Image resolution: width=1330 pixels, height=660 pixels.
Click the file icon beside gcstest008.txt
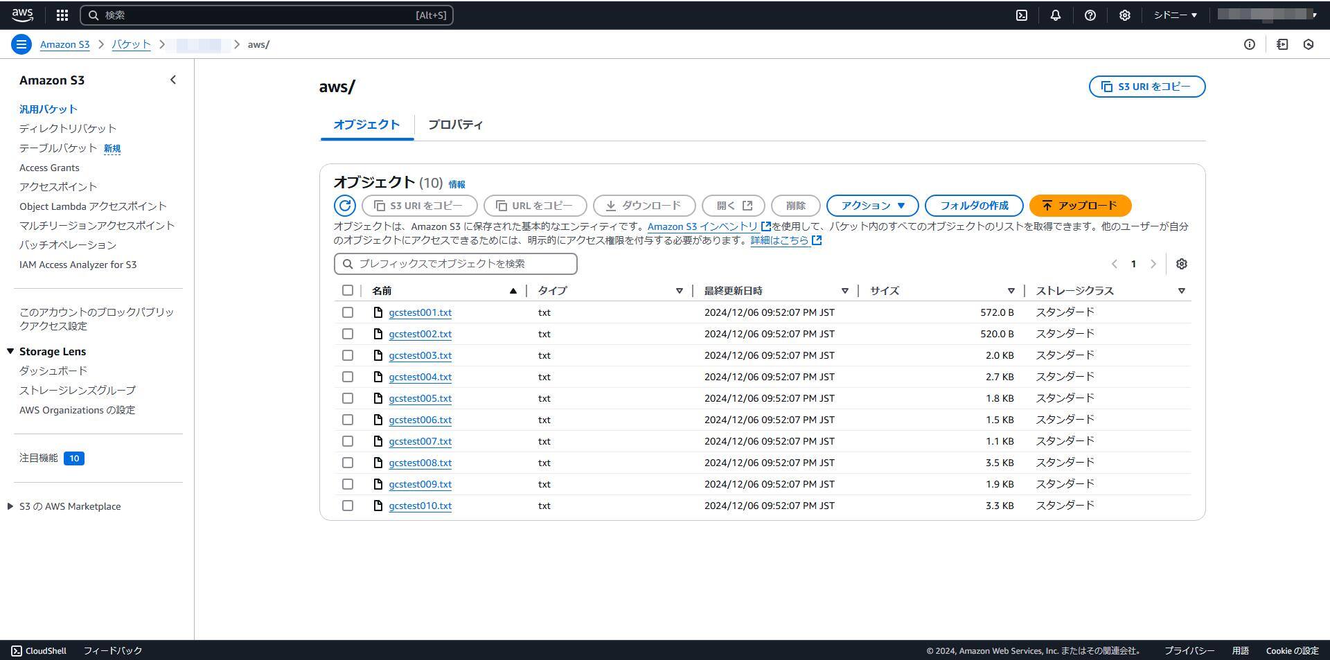(378, 463)
